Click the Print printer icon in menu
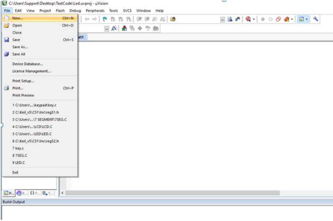 (x=7, y=88)
